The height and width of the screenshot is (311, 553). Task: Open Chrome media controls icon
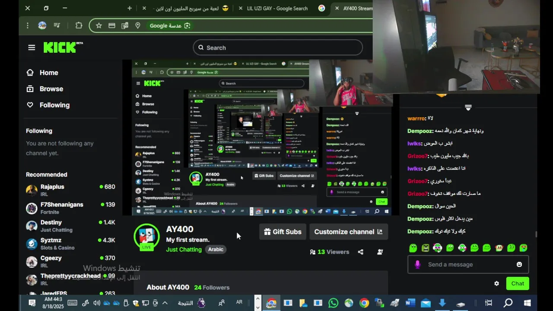click(x=57, y=25)
